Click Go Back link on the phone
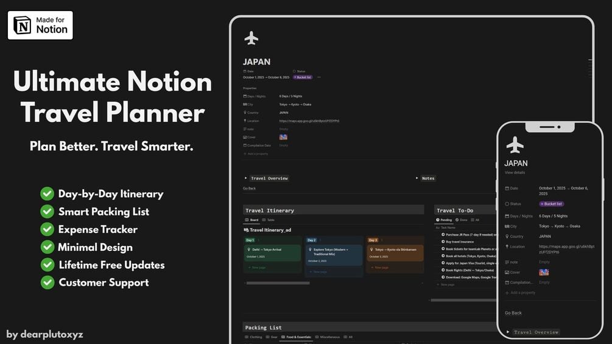 coord(513,313)
